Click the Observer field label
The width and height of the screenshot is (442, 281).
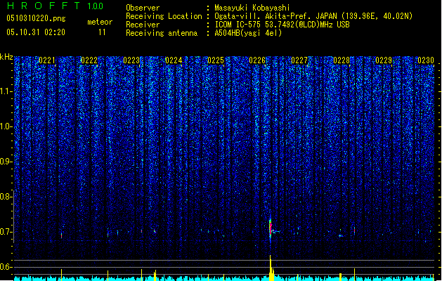coord(143,8)
